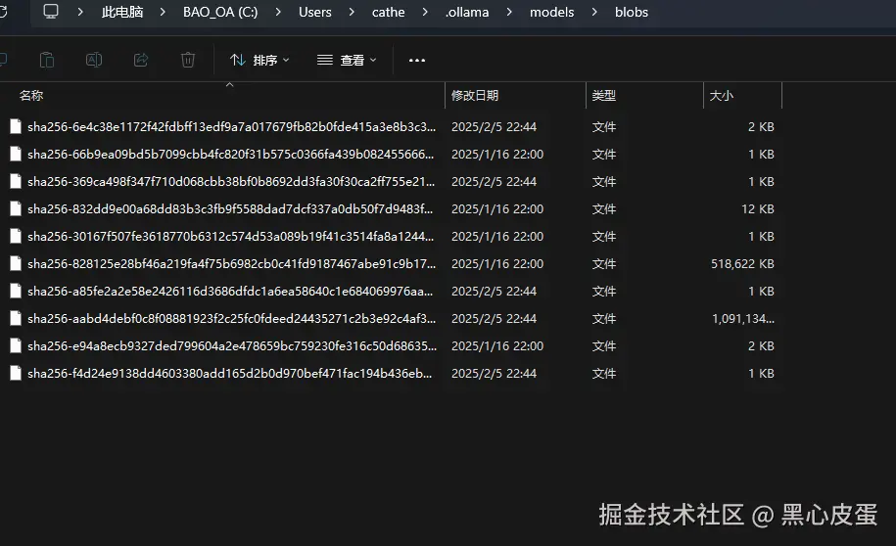Go to models folder in breadcrumb
The image size is (896, 546).
[x=551, y=12]
